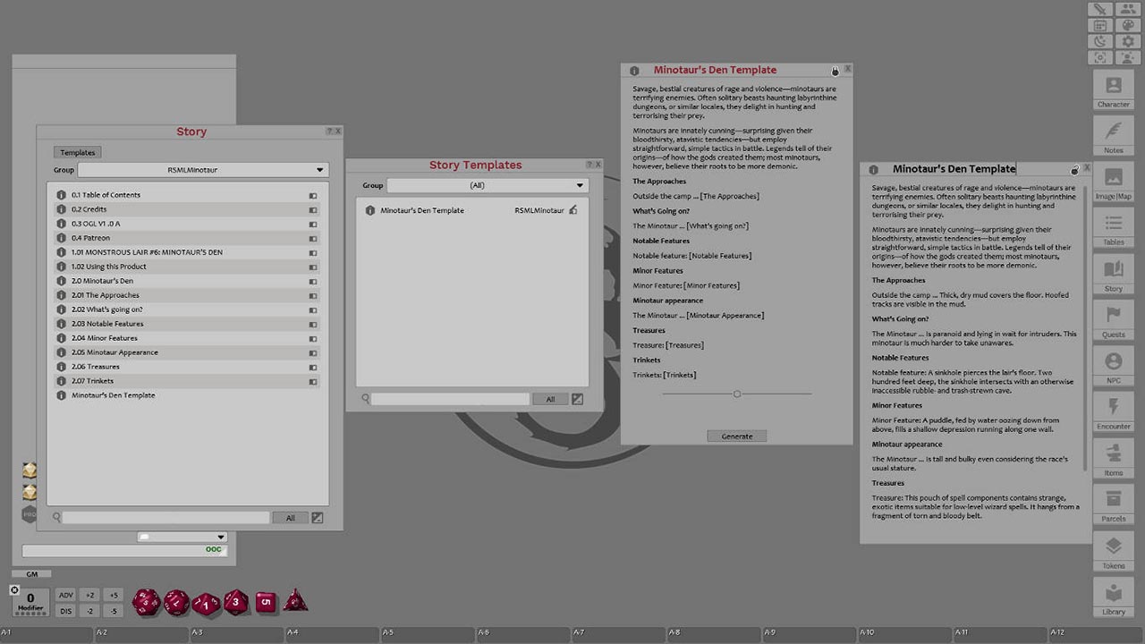The width and height of the screenshot is (1145, 644).
Task: Open the 2.03 Notable Features story entry
Action: 107,324
